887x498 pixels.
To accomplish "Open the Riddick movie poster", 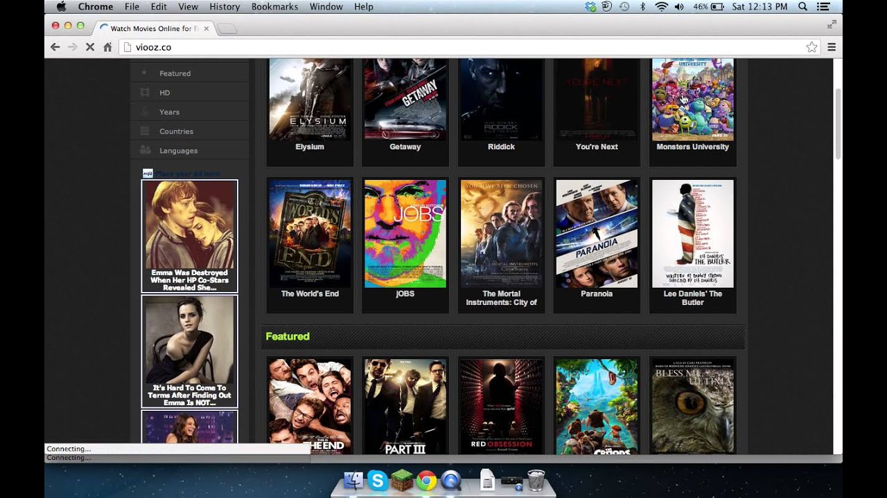I will click(x=501, y=100).
